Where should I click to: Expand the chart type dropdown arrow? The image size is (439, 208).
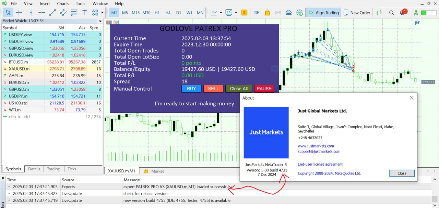coord(221,13)
